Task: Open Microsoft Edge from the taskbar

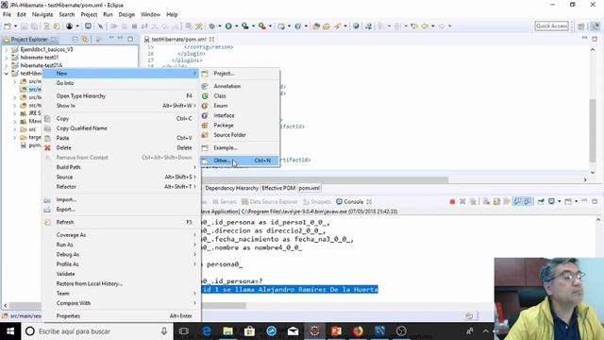Action: click(x=207, y=331)
